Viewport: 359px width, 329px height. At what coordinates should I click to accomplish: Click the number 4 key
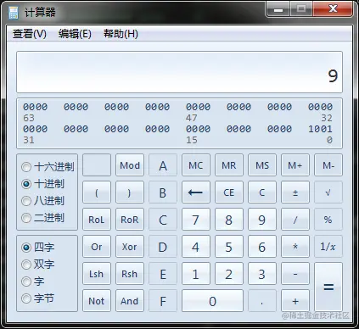pos(196,247)
